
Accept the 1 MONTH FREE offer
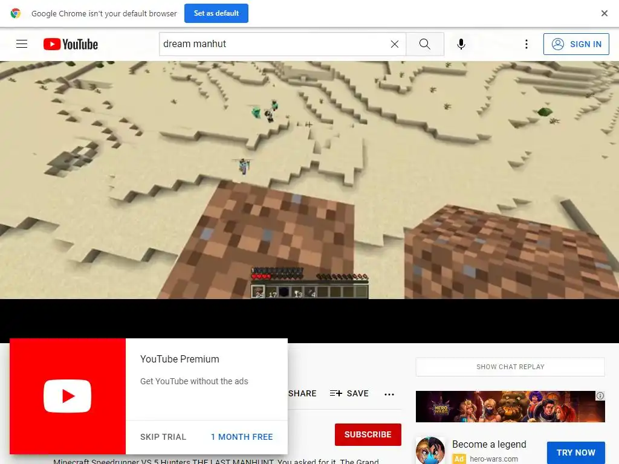(242, 437)
